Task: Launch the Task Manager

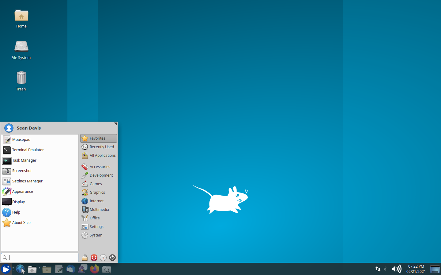Action: (24, 160)
